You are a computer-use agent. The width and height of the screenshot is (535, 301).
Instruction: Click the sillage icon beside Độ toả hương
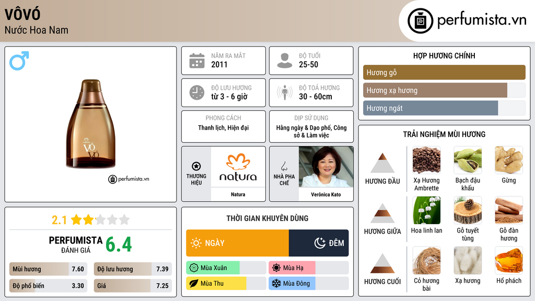click(285, 92)
